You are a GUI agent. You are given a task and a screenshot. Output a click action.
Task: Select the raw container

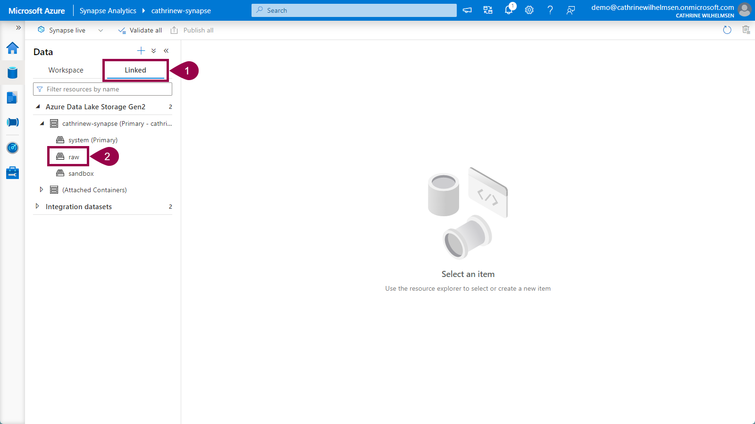74,157
